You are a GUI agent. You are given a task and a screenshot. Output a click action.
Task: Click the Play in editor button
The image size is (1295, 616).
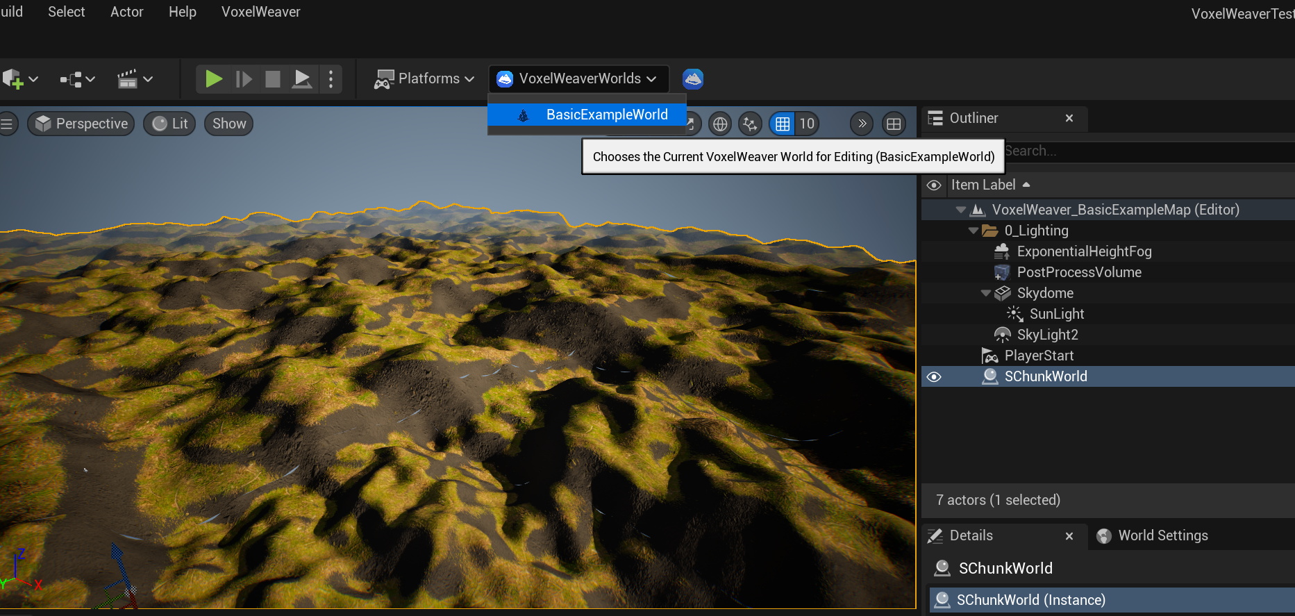[x=214, y=79]
